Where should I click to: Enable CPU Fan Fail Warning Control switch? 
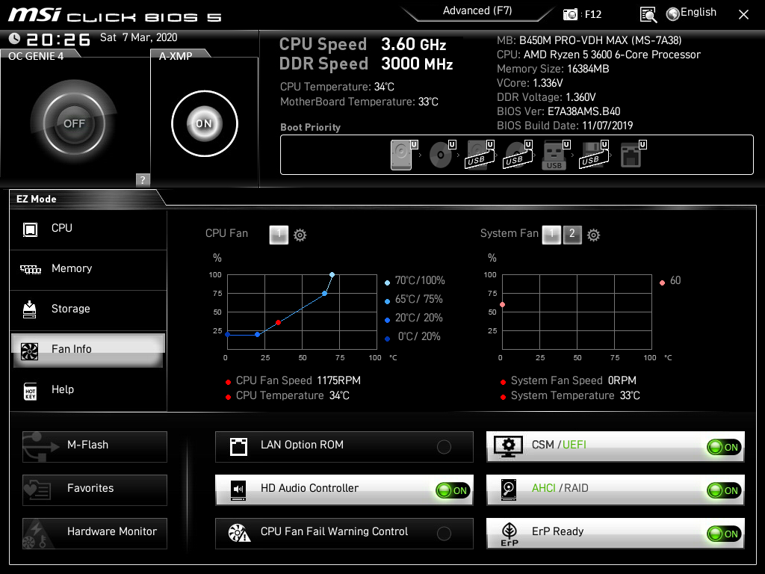click(x=444, y=534)
